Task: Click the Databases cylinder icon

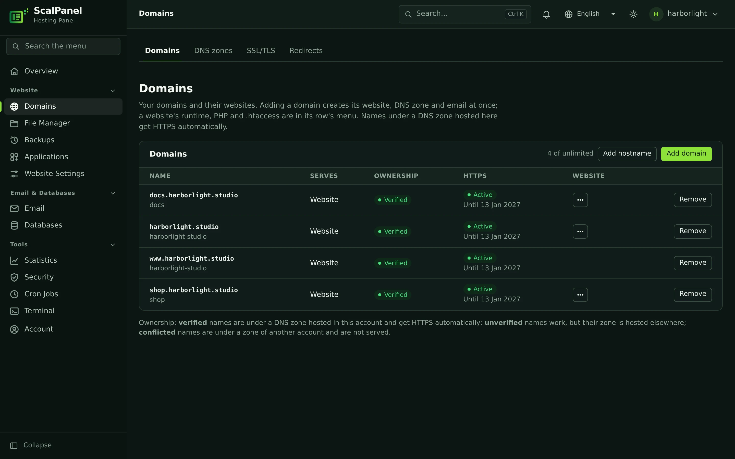Action: (14, 225)
